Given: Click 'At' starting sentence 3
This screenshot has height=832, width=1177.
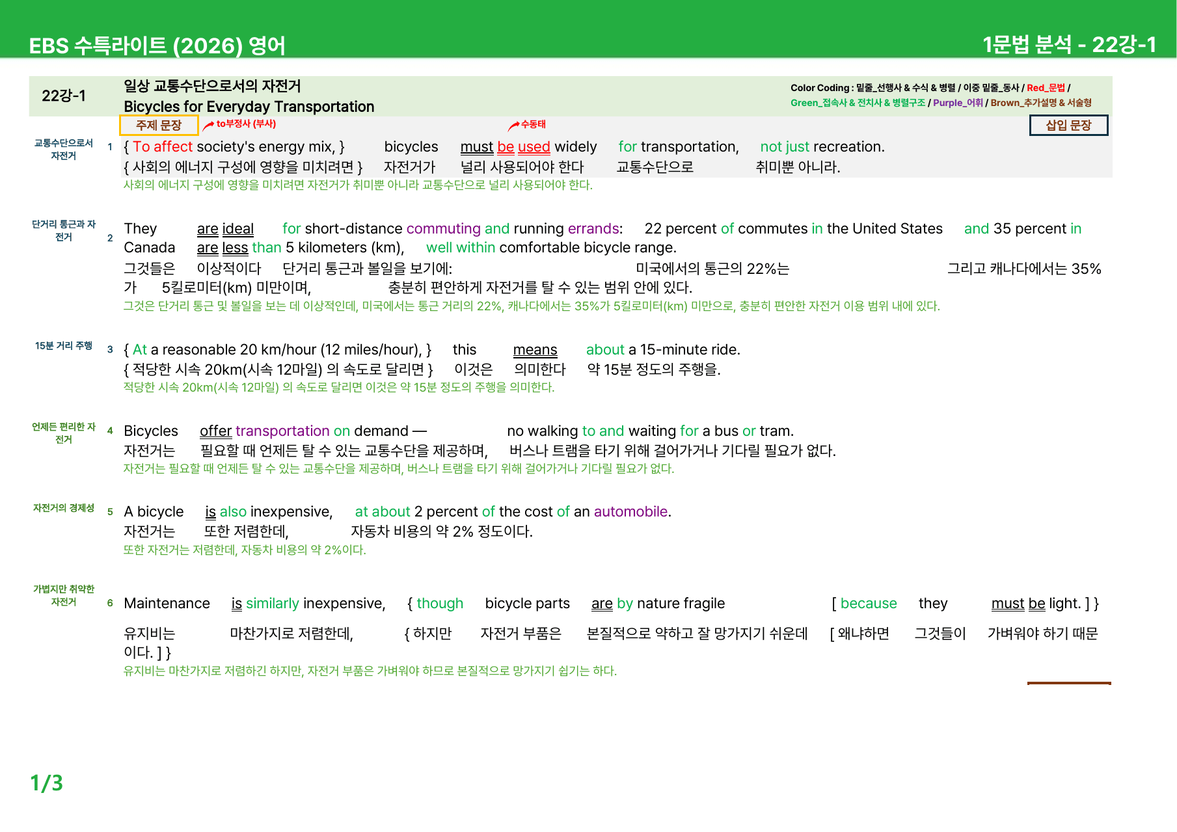Looking at the screenshot, I should point(140,350).
